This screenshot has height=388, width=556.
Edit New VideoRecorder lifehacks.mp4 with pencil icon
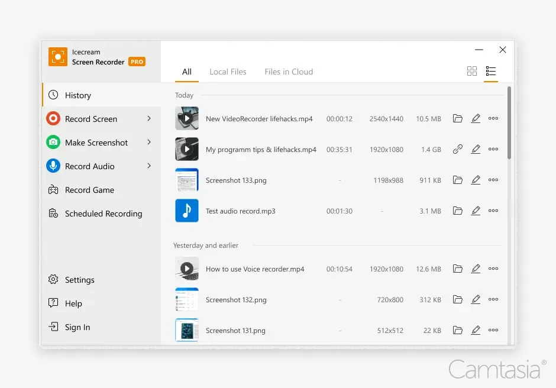pos(476,118)
